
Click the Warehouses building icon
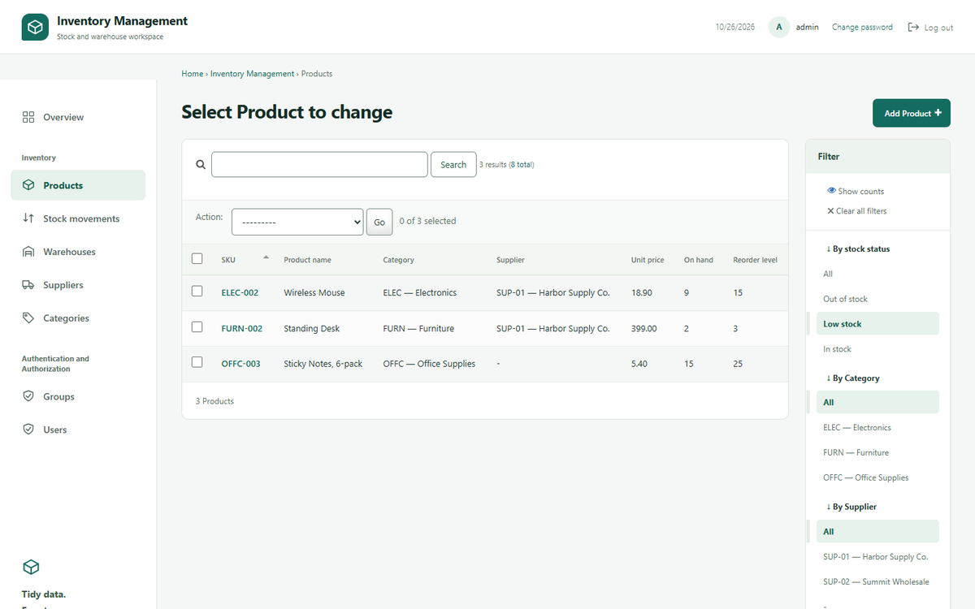tap(28, 252)
